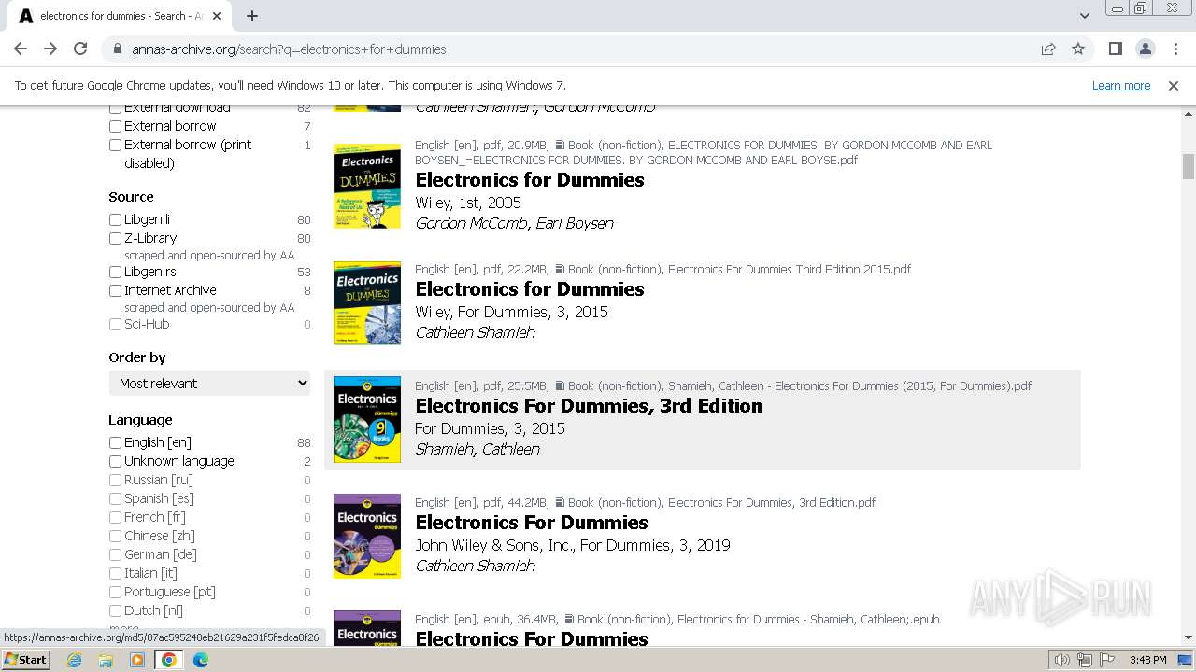
Task: Toggle German [de] language checkbox
Action: (x=115, y=554)
